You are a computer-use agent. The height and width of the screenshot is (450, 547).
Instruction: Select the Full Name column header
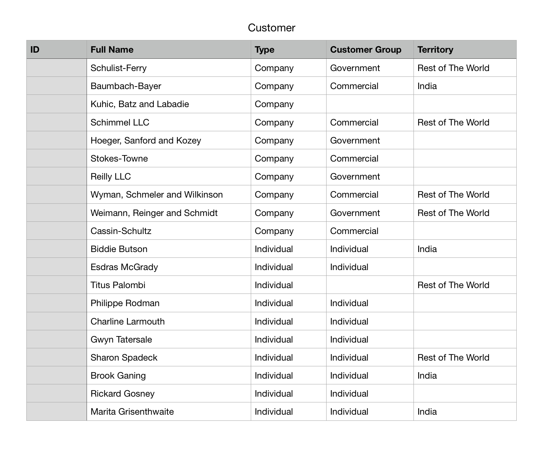pos(169,50)
